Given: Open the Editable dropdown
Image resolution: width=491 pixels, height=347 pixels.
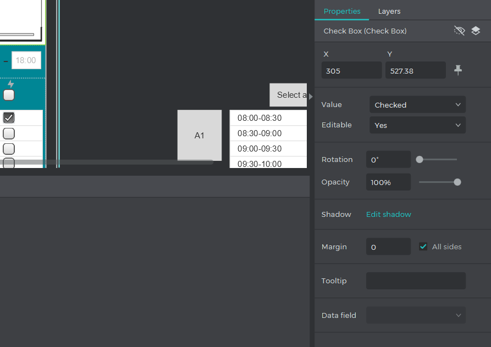Looking at the screenshot, I should coord(417,125).
